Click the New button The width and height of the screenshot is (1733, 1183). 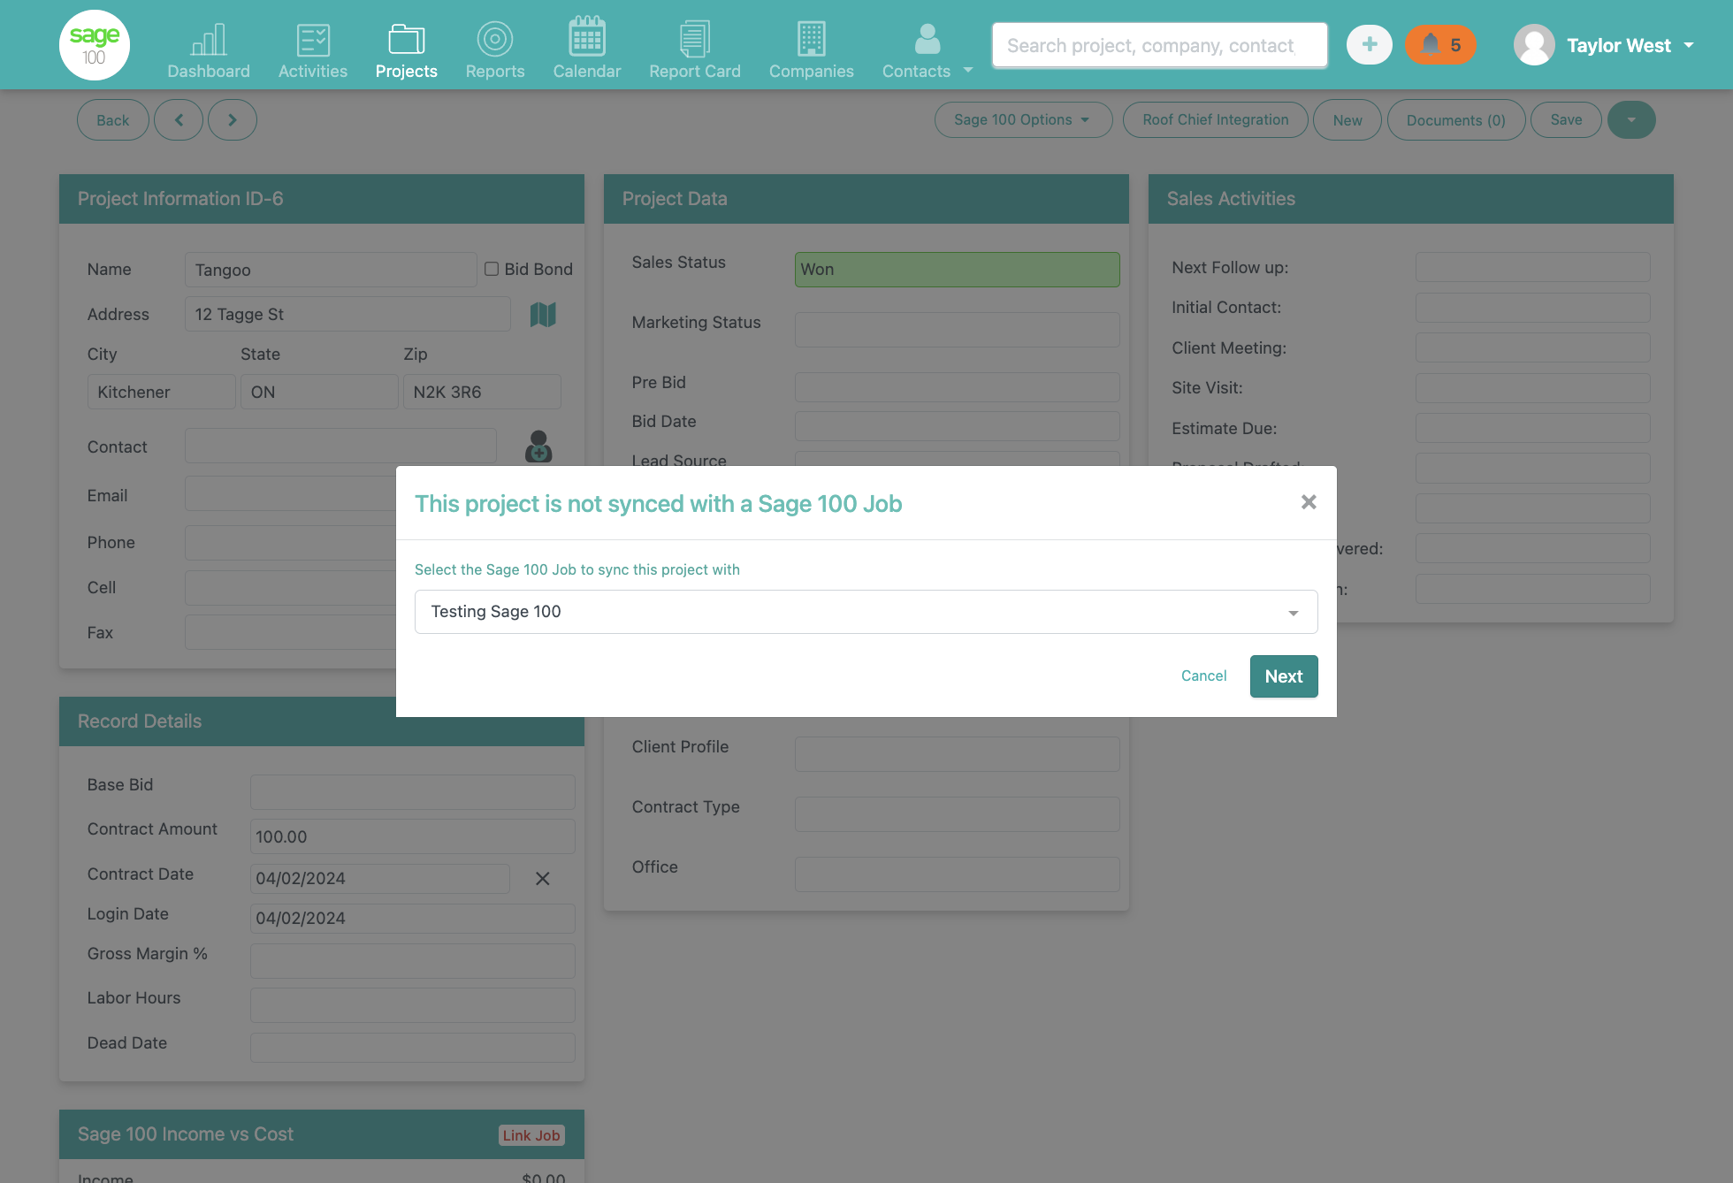click(x=1347, y=120)
